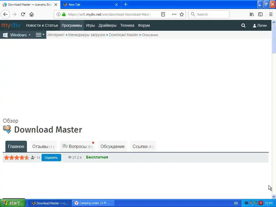Open the Техника menu item

click(x=127, y=25)
